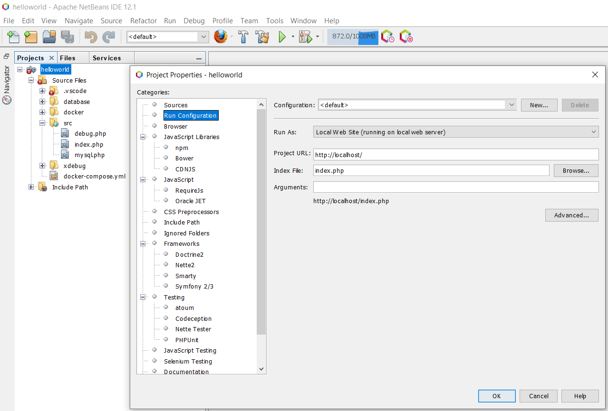Select the PHPUnit testing category

click(x=187, y=340)
